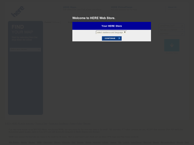Open the BMW brand link

(39, 142)
